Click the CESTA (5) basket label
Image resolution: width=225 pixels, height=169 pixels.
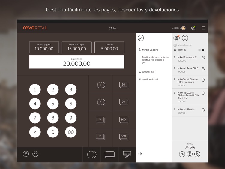182,50
